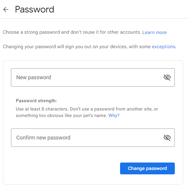Screen dimensions: 189x190
Task: Open the Learn more link
Action: 154,33
